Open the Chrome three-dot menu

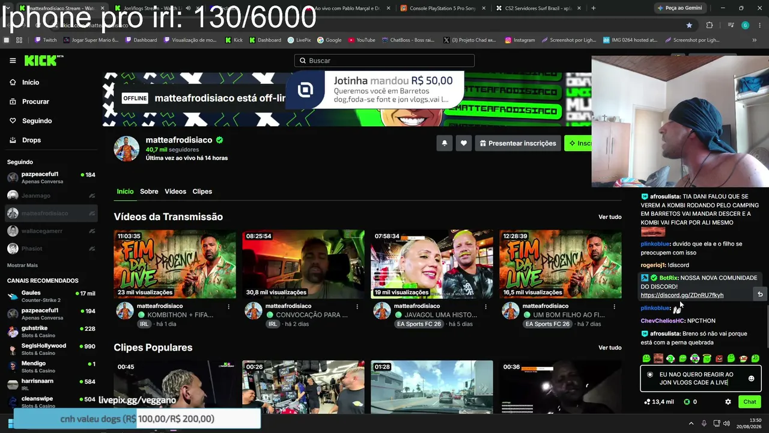point(759,25)
